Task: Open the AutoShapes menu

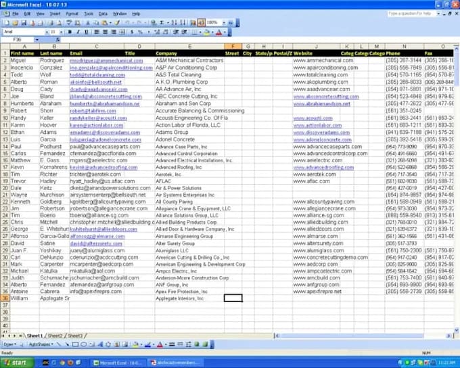Action: tap(41, 344)
